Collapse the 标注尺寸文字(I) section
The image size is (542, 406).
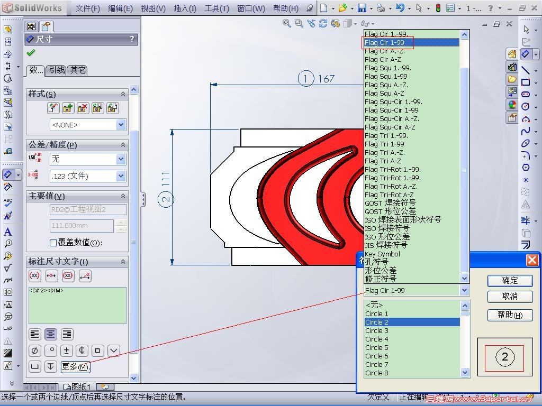point(123,262)
